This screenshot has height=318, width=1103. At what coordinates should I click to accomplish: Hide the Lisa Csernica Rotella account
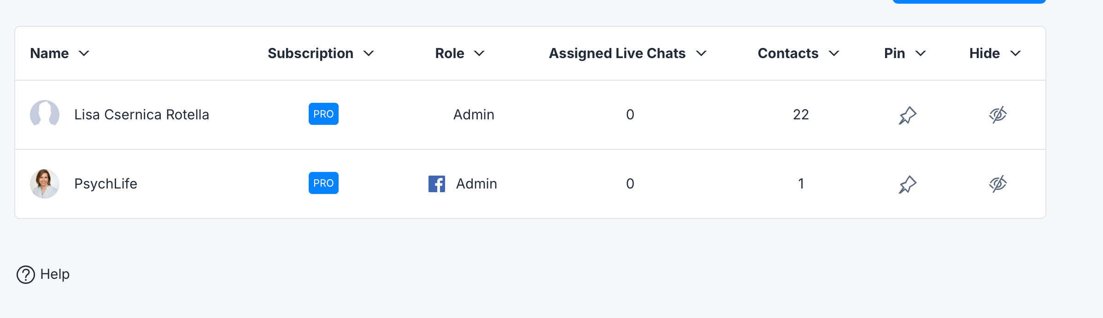point(997,114)
